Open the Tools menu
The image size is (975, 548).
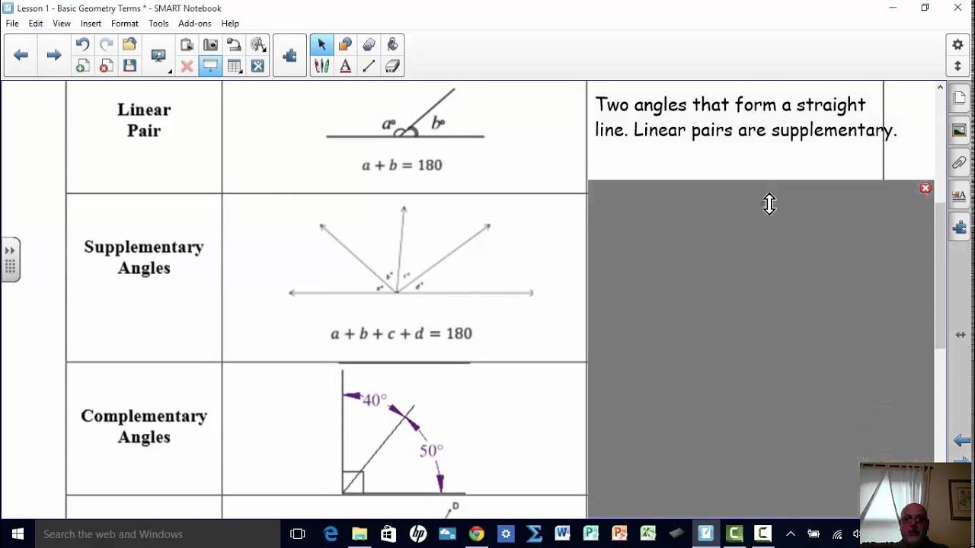click(158, 24)
